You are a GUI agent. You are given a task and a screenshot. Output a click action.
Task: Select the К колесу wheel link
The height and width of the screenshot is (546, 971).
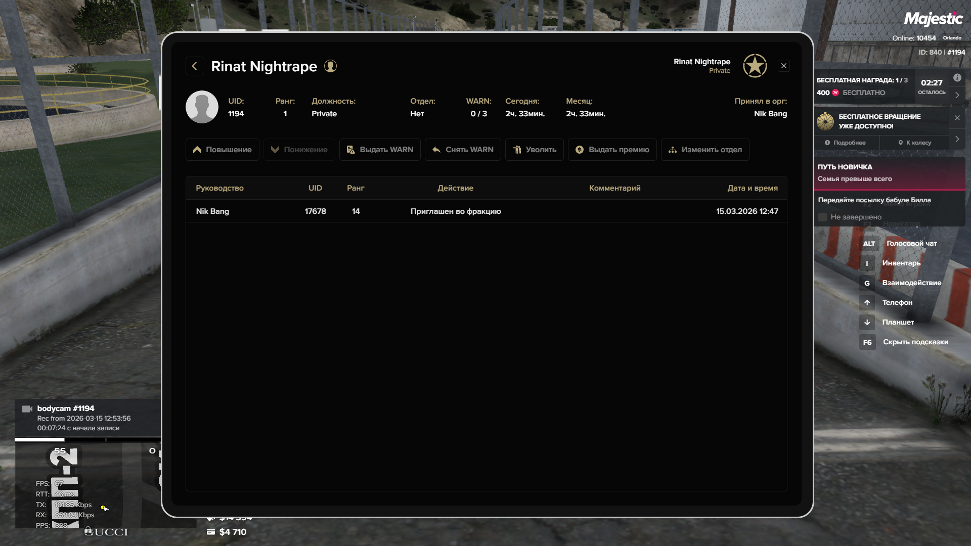pyautogui.click(x=914, y=143)
